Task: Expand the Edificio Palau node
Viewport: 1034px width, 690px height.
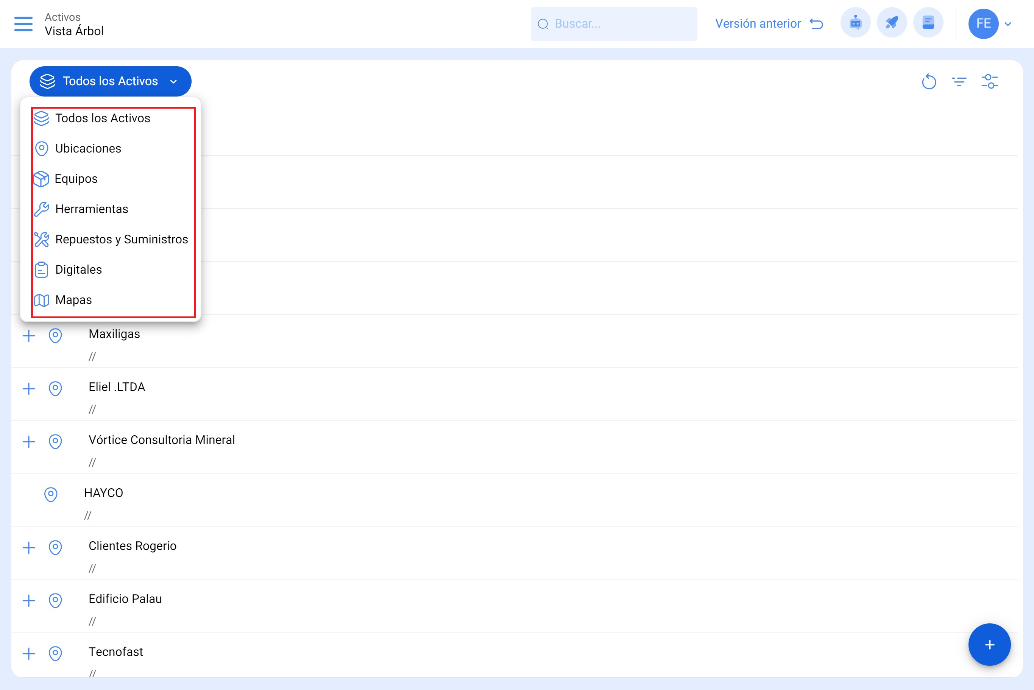Action: point(29,600)
